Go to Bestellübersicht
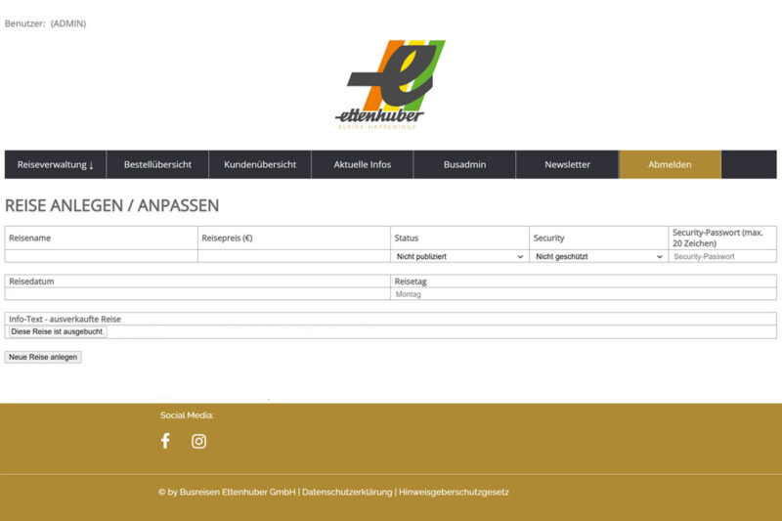Screen dimensions: 782x521 [x=157, y=164]
